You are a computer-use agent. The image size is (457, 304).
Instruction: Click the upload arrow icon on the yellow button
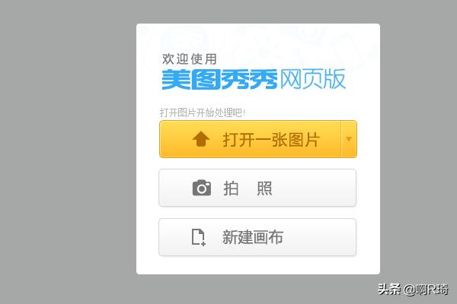point(201,139)
